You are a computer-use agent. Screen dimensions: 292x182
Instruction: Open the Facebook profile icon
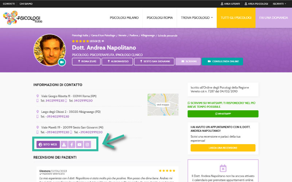(x=72, y=145)
